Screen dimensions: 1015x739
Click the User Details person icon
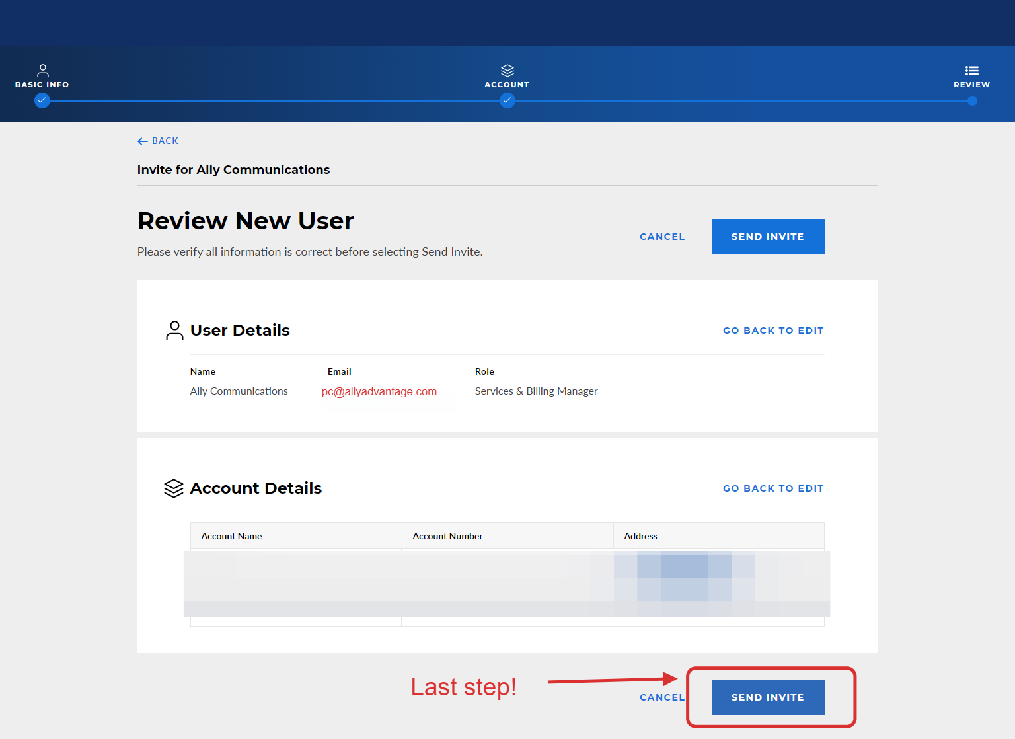click(174, 331)
